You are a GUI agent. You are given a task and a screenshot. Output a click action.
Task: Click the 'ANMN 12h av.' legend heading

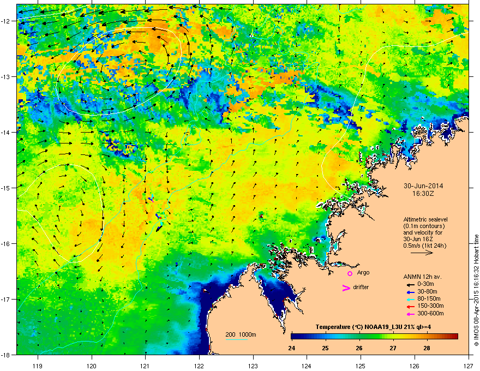point(422,277)
